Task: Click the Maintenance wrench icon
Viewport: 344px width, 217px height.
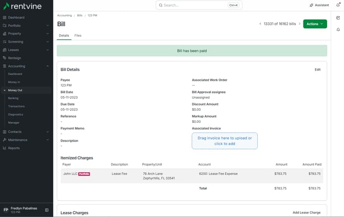Action: click(x=5, y=140)
